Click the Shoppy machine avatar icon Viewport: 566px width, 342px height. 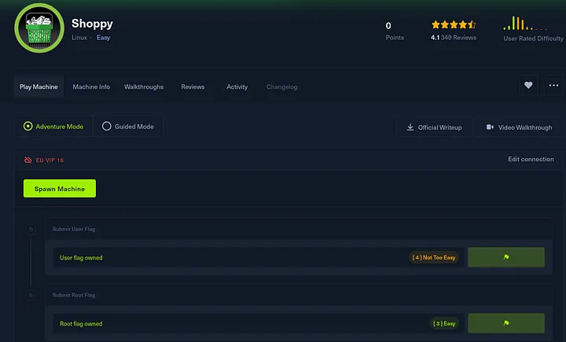tap(39, 29)
